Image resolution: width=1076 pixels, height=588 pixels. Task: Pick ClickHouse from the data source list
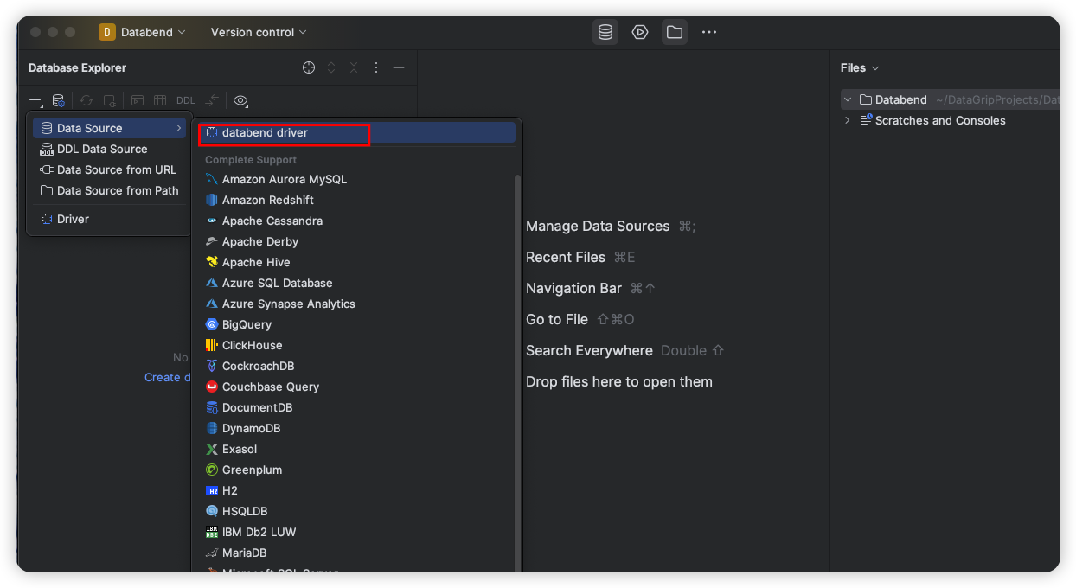252,345
